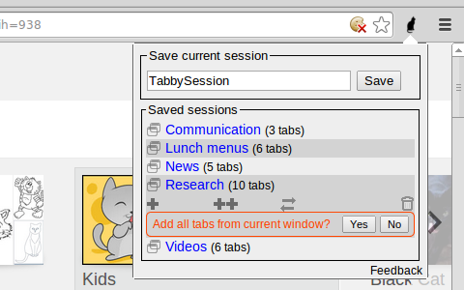The height and width of the screenshot is (290, 464).
Task: Save the current session with Save button
Action: coord(379,80)
